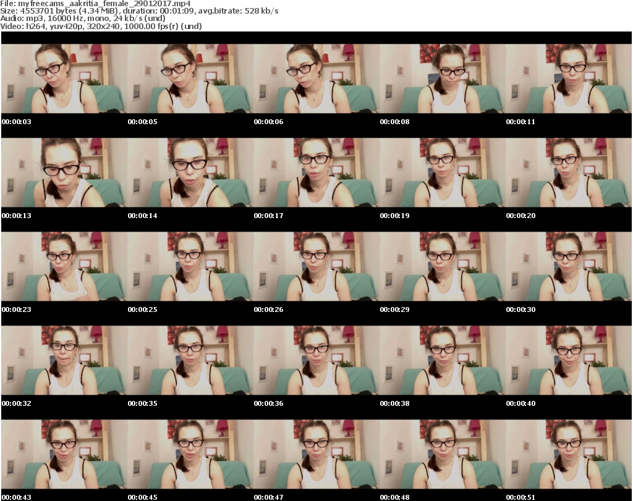The height and width of the screenshot is (501, 633).
Task: Select the thumbnail frame at 00:00:29
Action: 443,267
